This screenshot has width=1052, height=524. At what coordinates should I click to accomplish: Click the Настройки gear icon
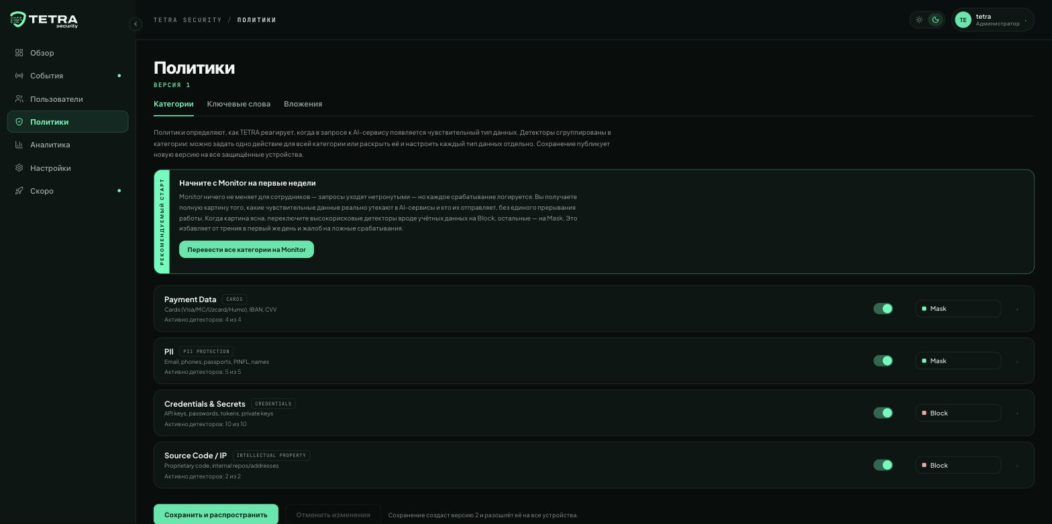[19, 168]
